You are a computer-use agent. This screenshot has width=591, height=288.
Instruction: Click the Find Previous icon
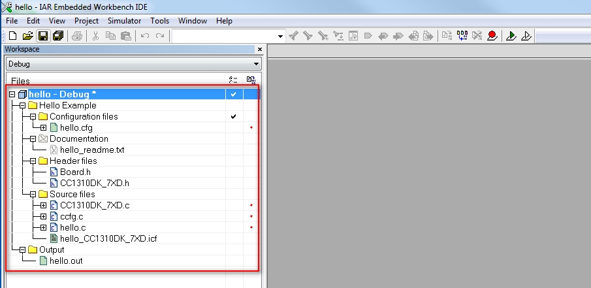point(294,36)
